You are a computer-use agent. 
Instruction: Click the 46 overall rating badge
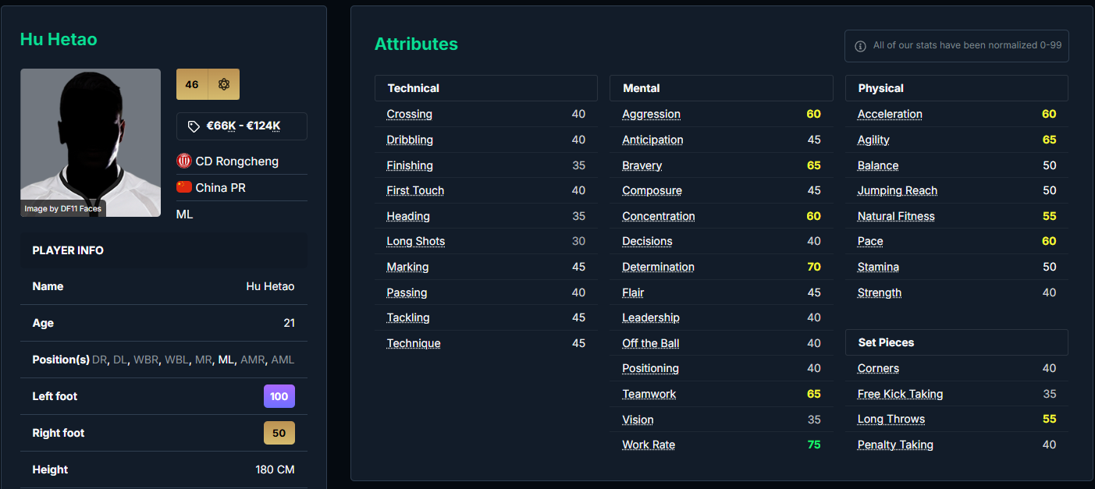pos(192,84)
